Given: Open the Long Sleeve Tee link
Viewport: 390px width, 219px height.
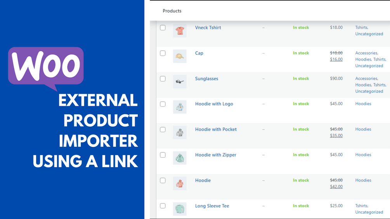Looking at the screenshot, I should (212, 206).
